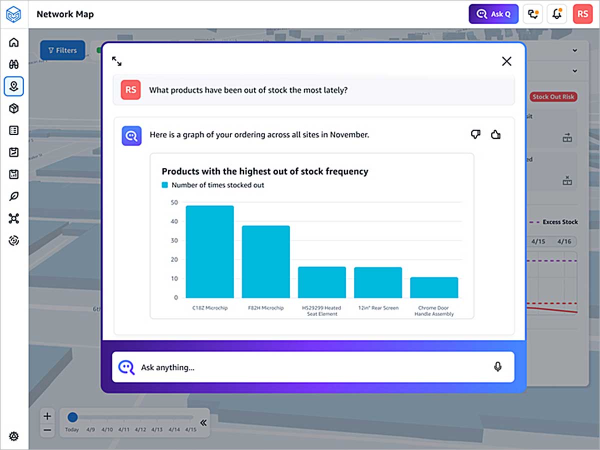Select the package box sidebar icon
The width and height of the screenshot is (600, 450).
tap(14, 108)
